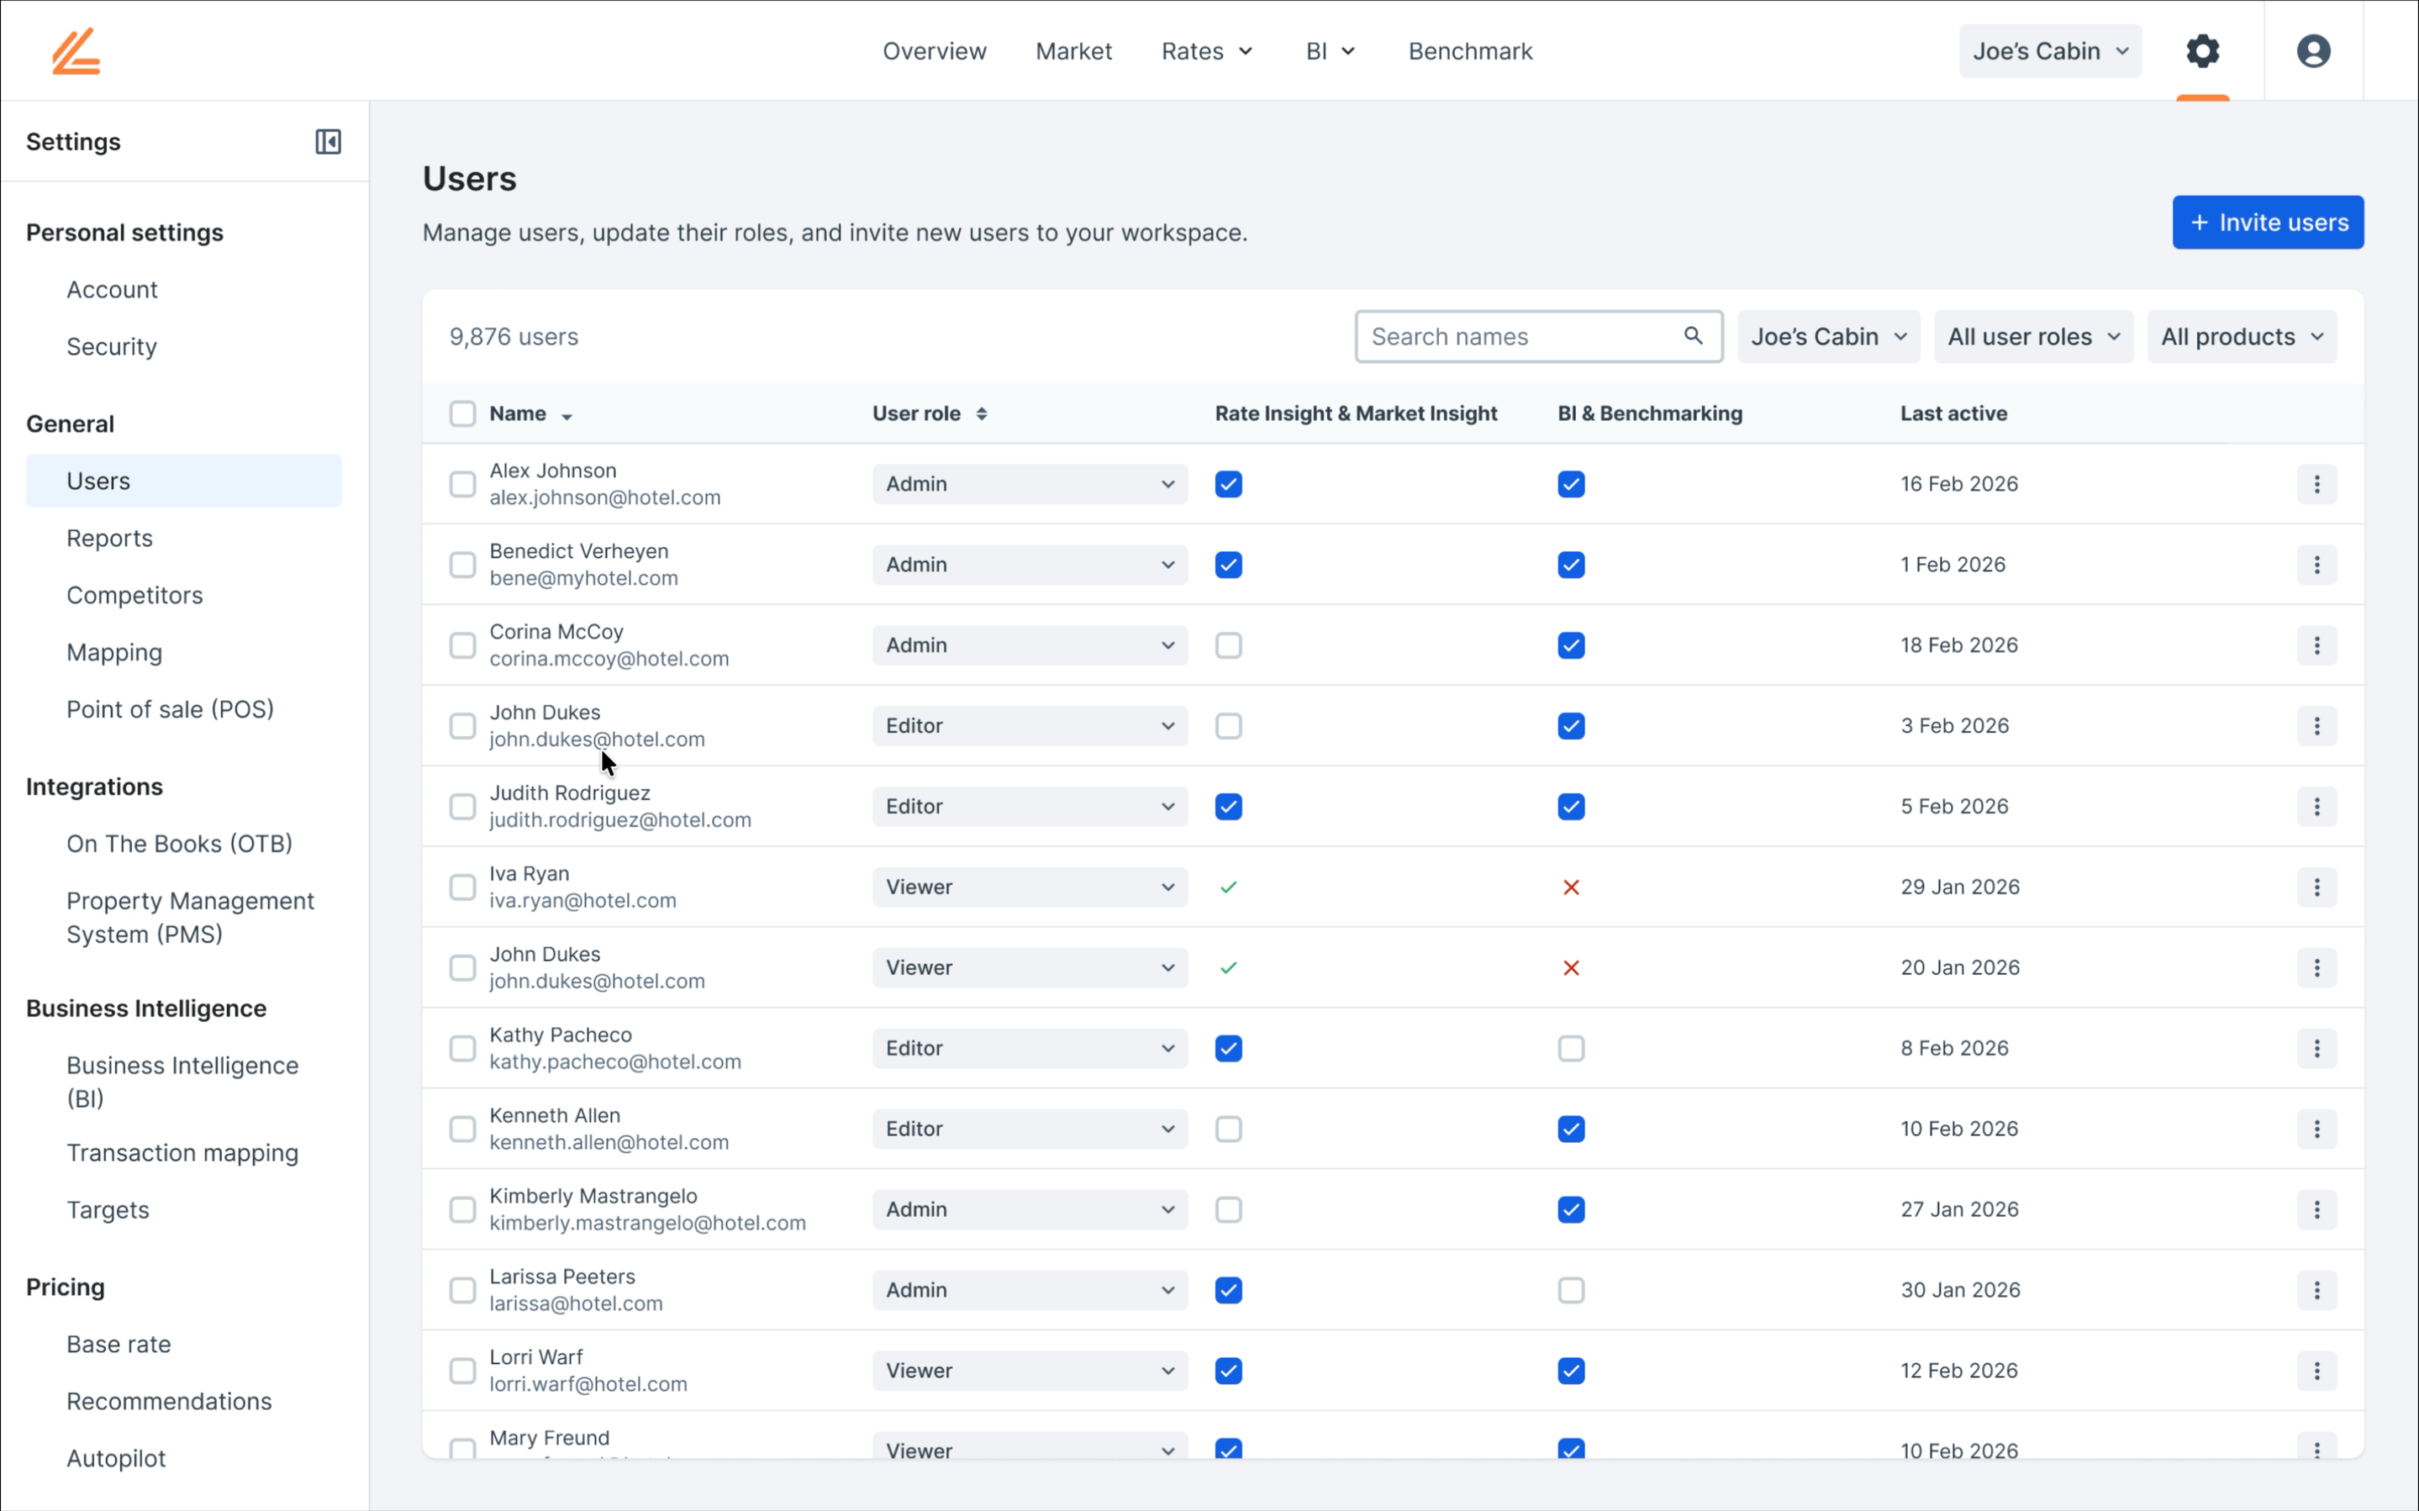Open the All products filter dropdown
The height and width of the screenshot is (1511, 2419).
click(2241, 337)
